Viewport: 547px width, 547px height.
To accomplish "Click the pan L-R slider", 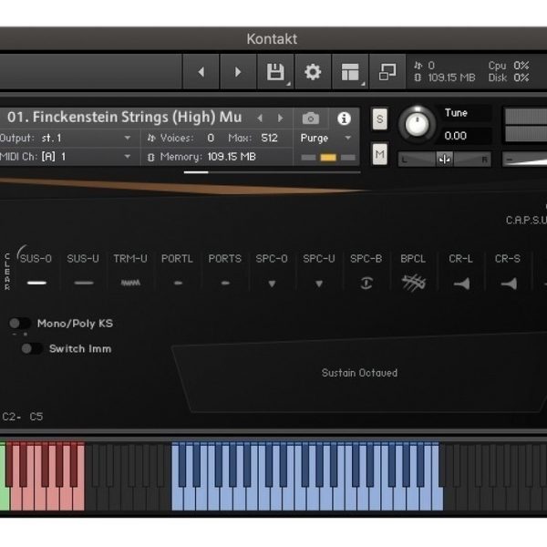I will click(445, 160).
